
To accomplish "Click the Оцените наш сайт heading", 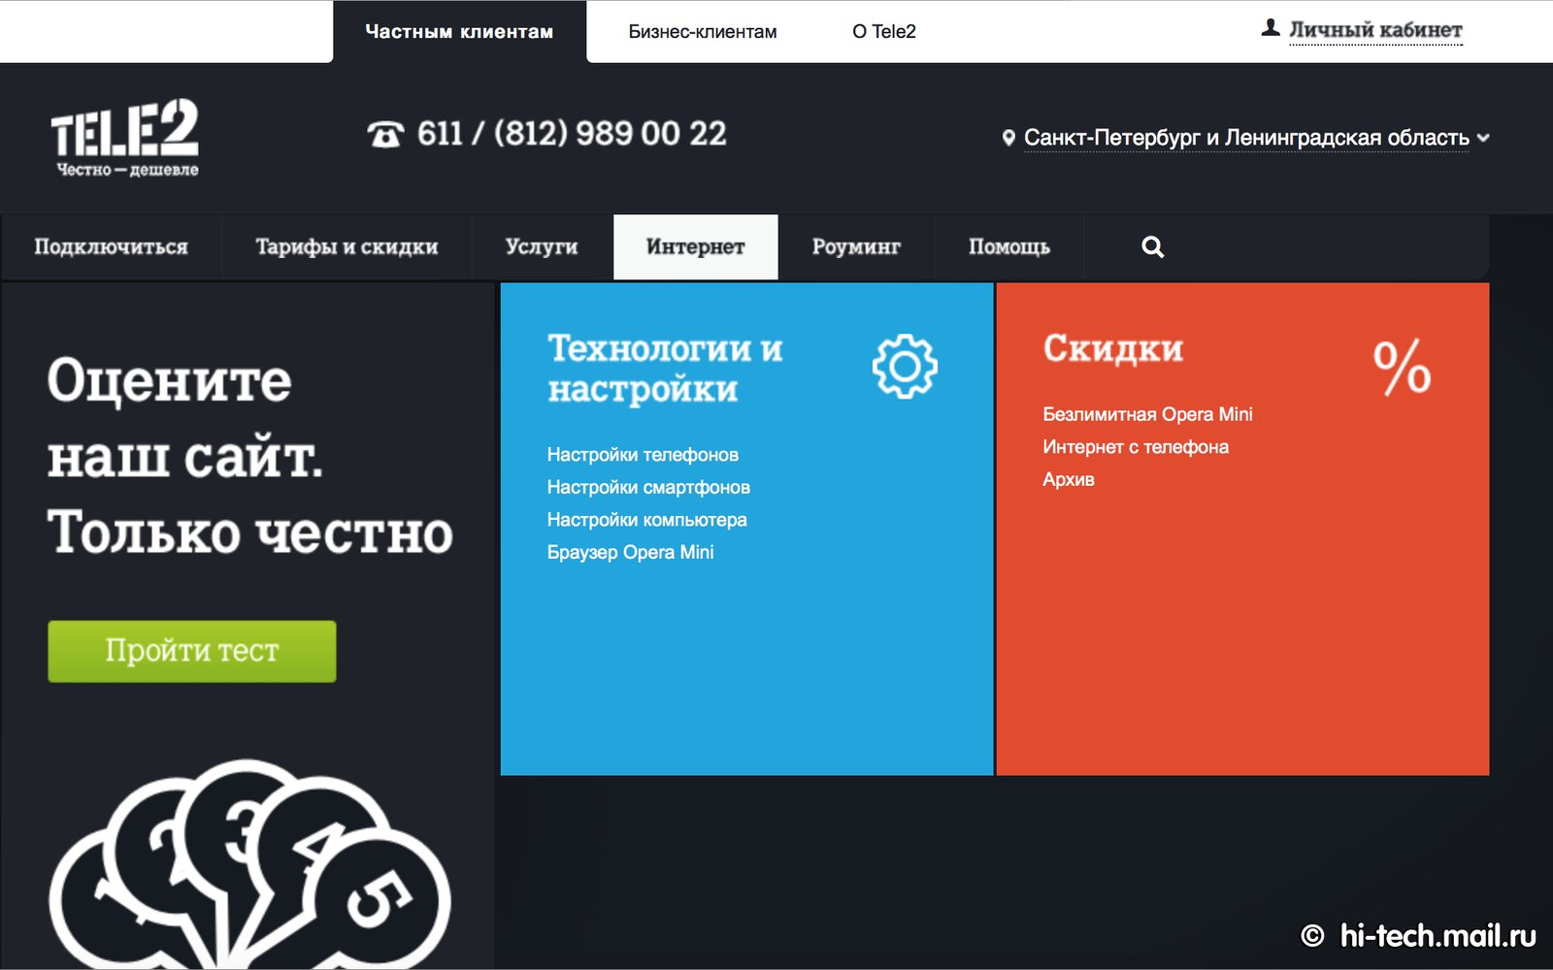I will coord(249,456).
